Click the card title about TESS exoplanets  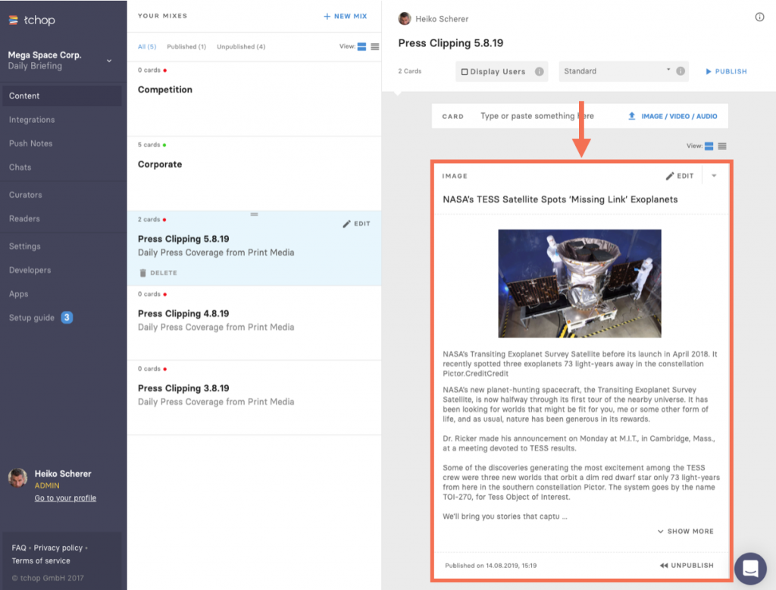click(560, 199)
